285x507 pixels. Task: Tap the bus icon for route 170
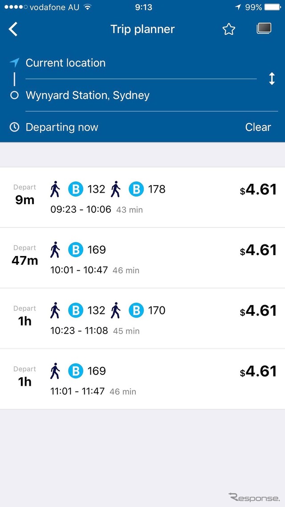coord(136,310)
